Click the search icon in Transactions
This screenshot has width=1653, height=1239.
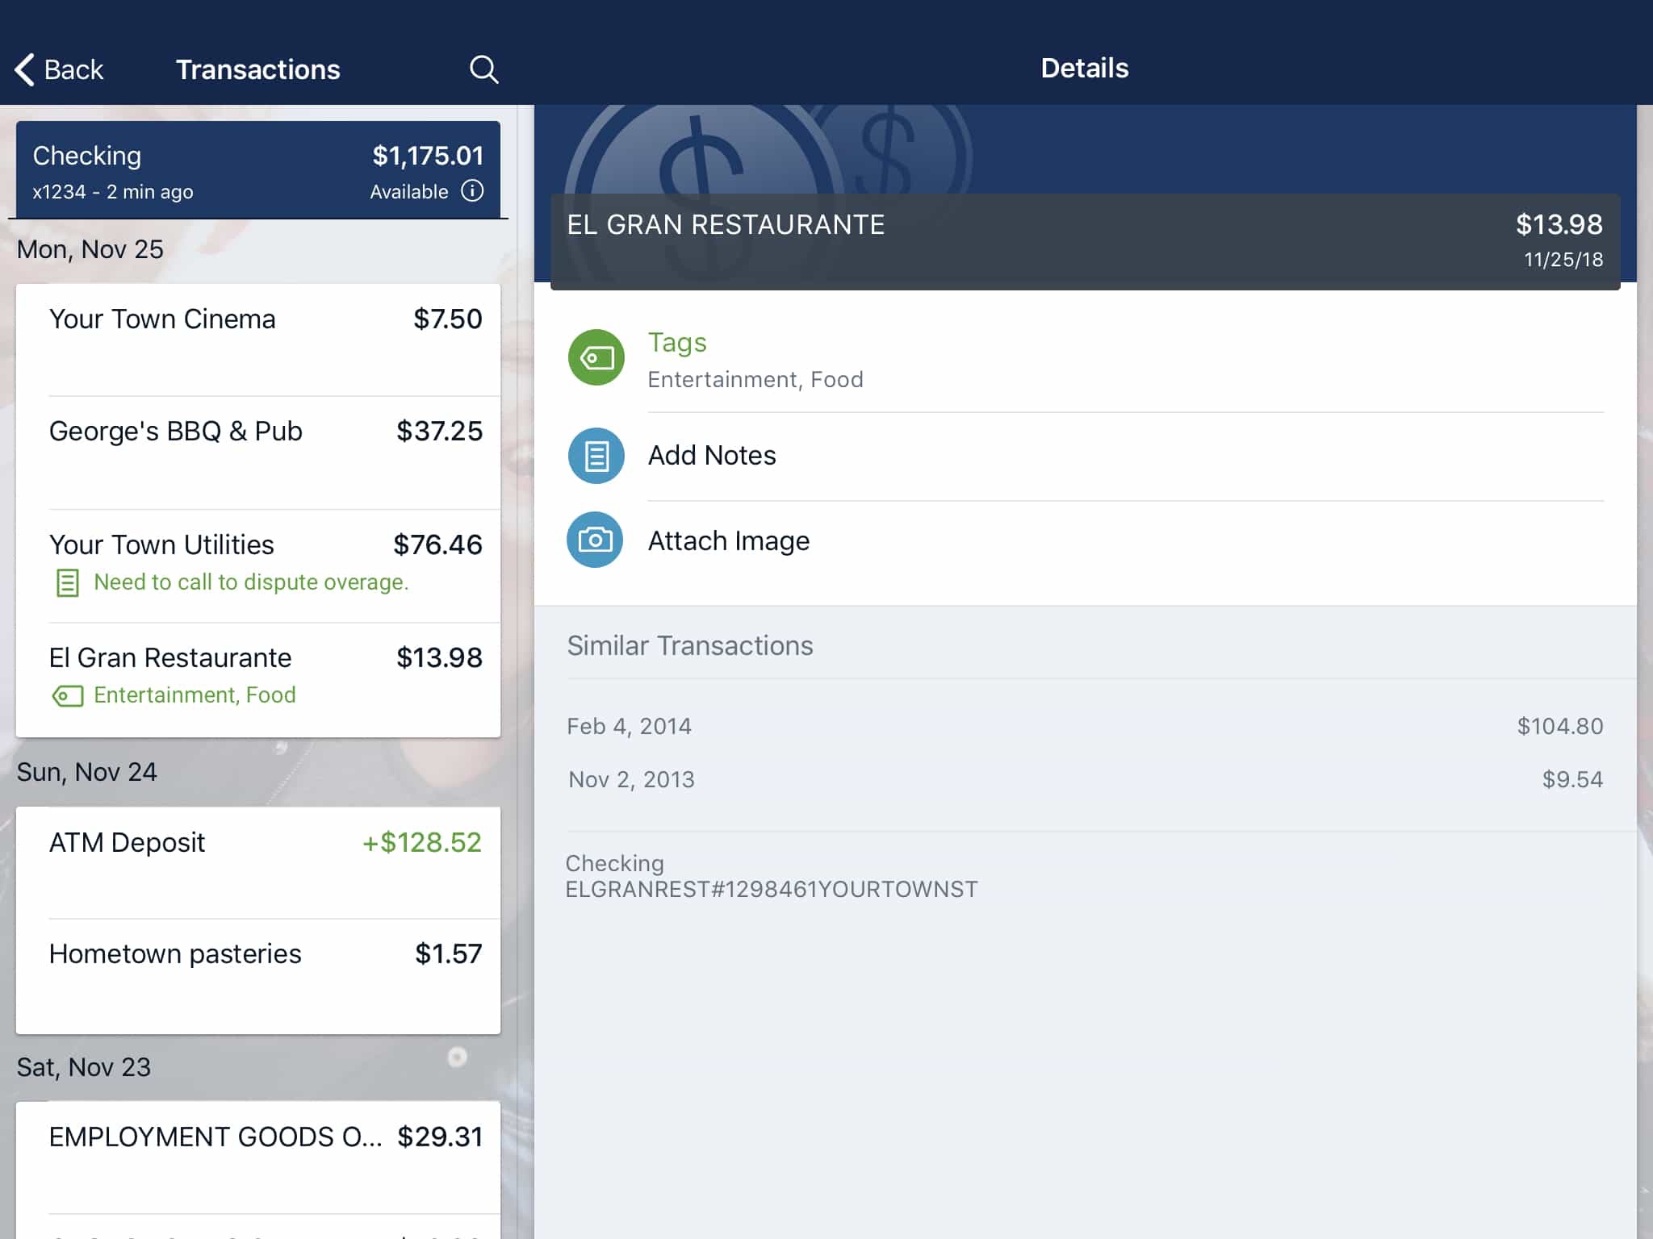coord(483,69)
